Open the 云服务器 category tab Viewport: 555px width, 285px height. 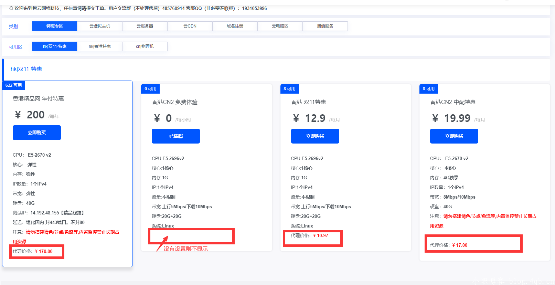145,26
